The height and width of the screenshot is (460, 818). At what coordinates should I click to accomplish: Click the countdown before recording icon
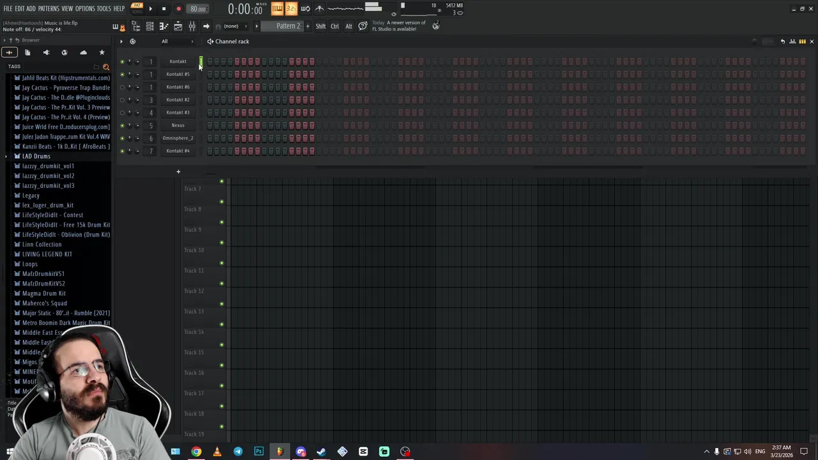tap(291, 8)
